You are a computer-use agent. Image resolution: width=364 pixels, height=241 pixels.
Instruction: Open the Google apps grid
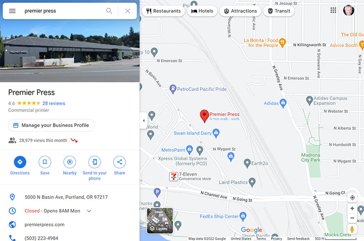(x=333, y=10)
